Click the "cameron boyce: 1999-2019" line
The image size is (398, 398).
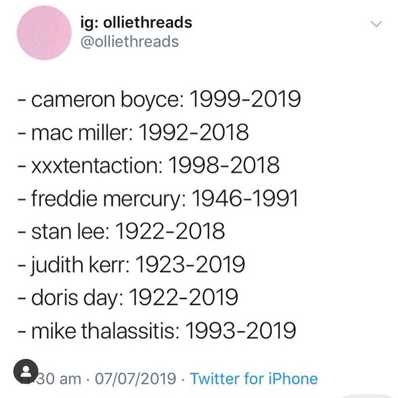point(159,100)
